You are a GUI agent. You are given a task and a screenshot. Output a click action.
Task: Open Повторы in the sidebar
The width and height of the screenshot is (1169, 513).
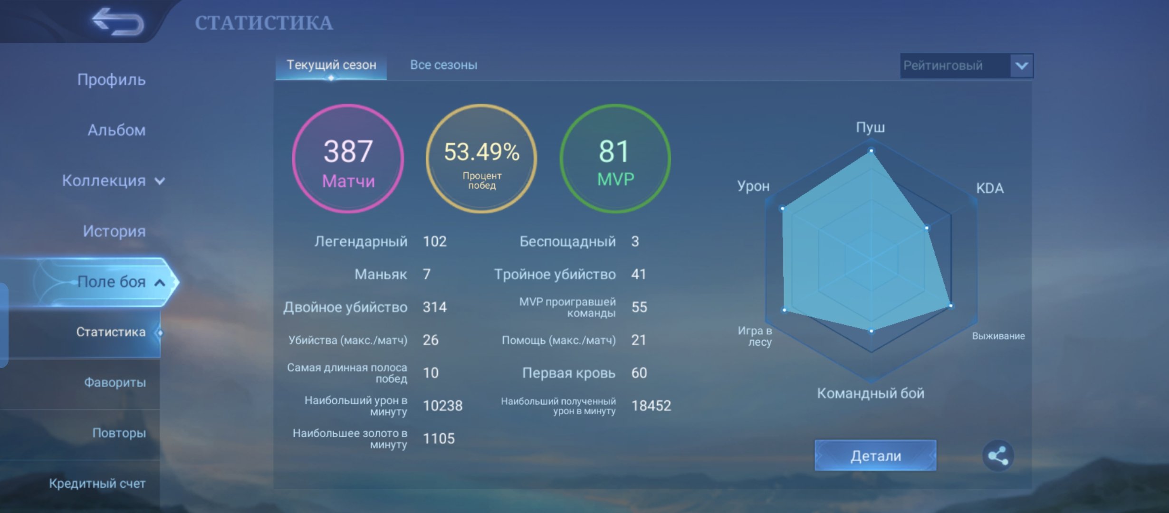click(119, 433)
